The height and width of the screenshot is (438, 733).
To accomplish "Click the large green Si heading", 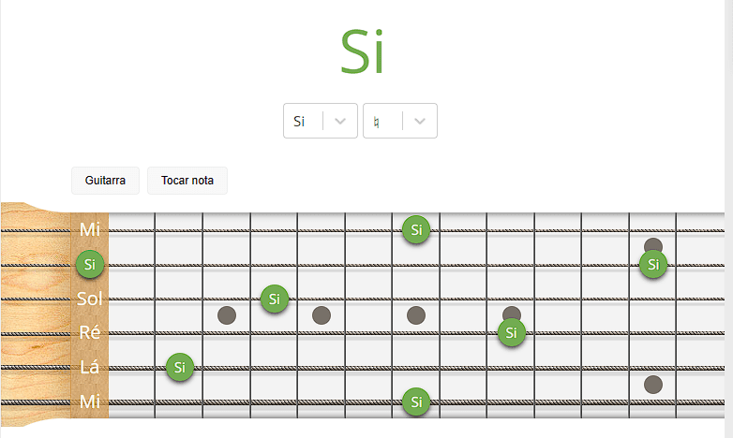I will click(362, 52).
